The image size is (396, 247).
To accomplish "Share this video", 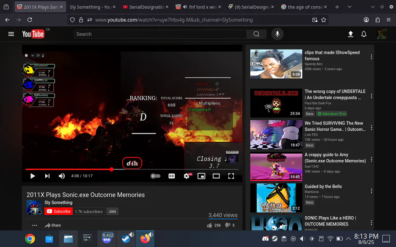I will [x=53, y=226].
